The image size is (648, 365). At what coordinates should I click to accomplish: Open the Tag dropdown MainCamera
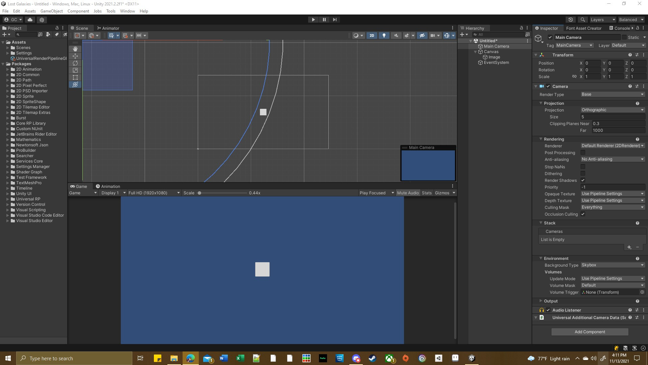(574, 45)
